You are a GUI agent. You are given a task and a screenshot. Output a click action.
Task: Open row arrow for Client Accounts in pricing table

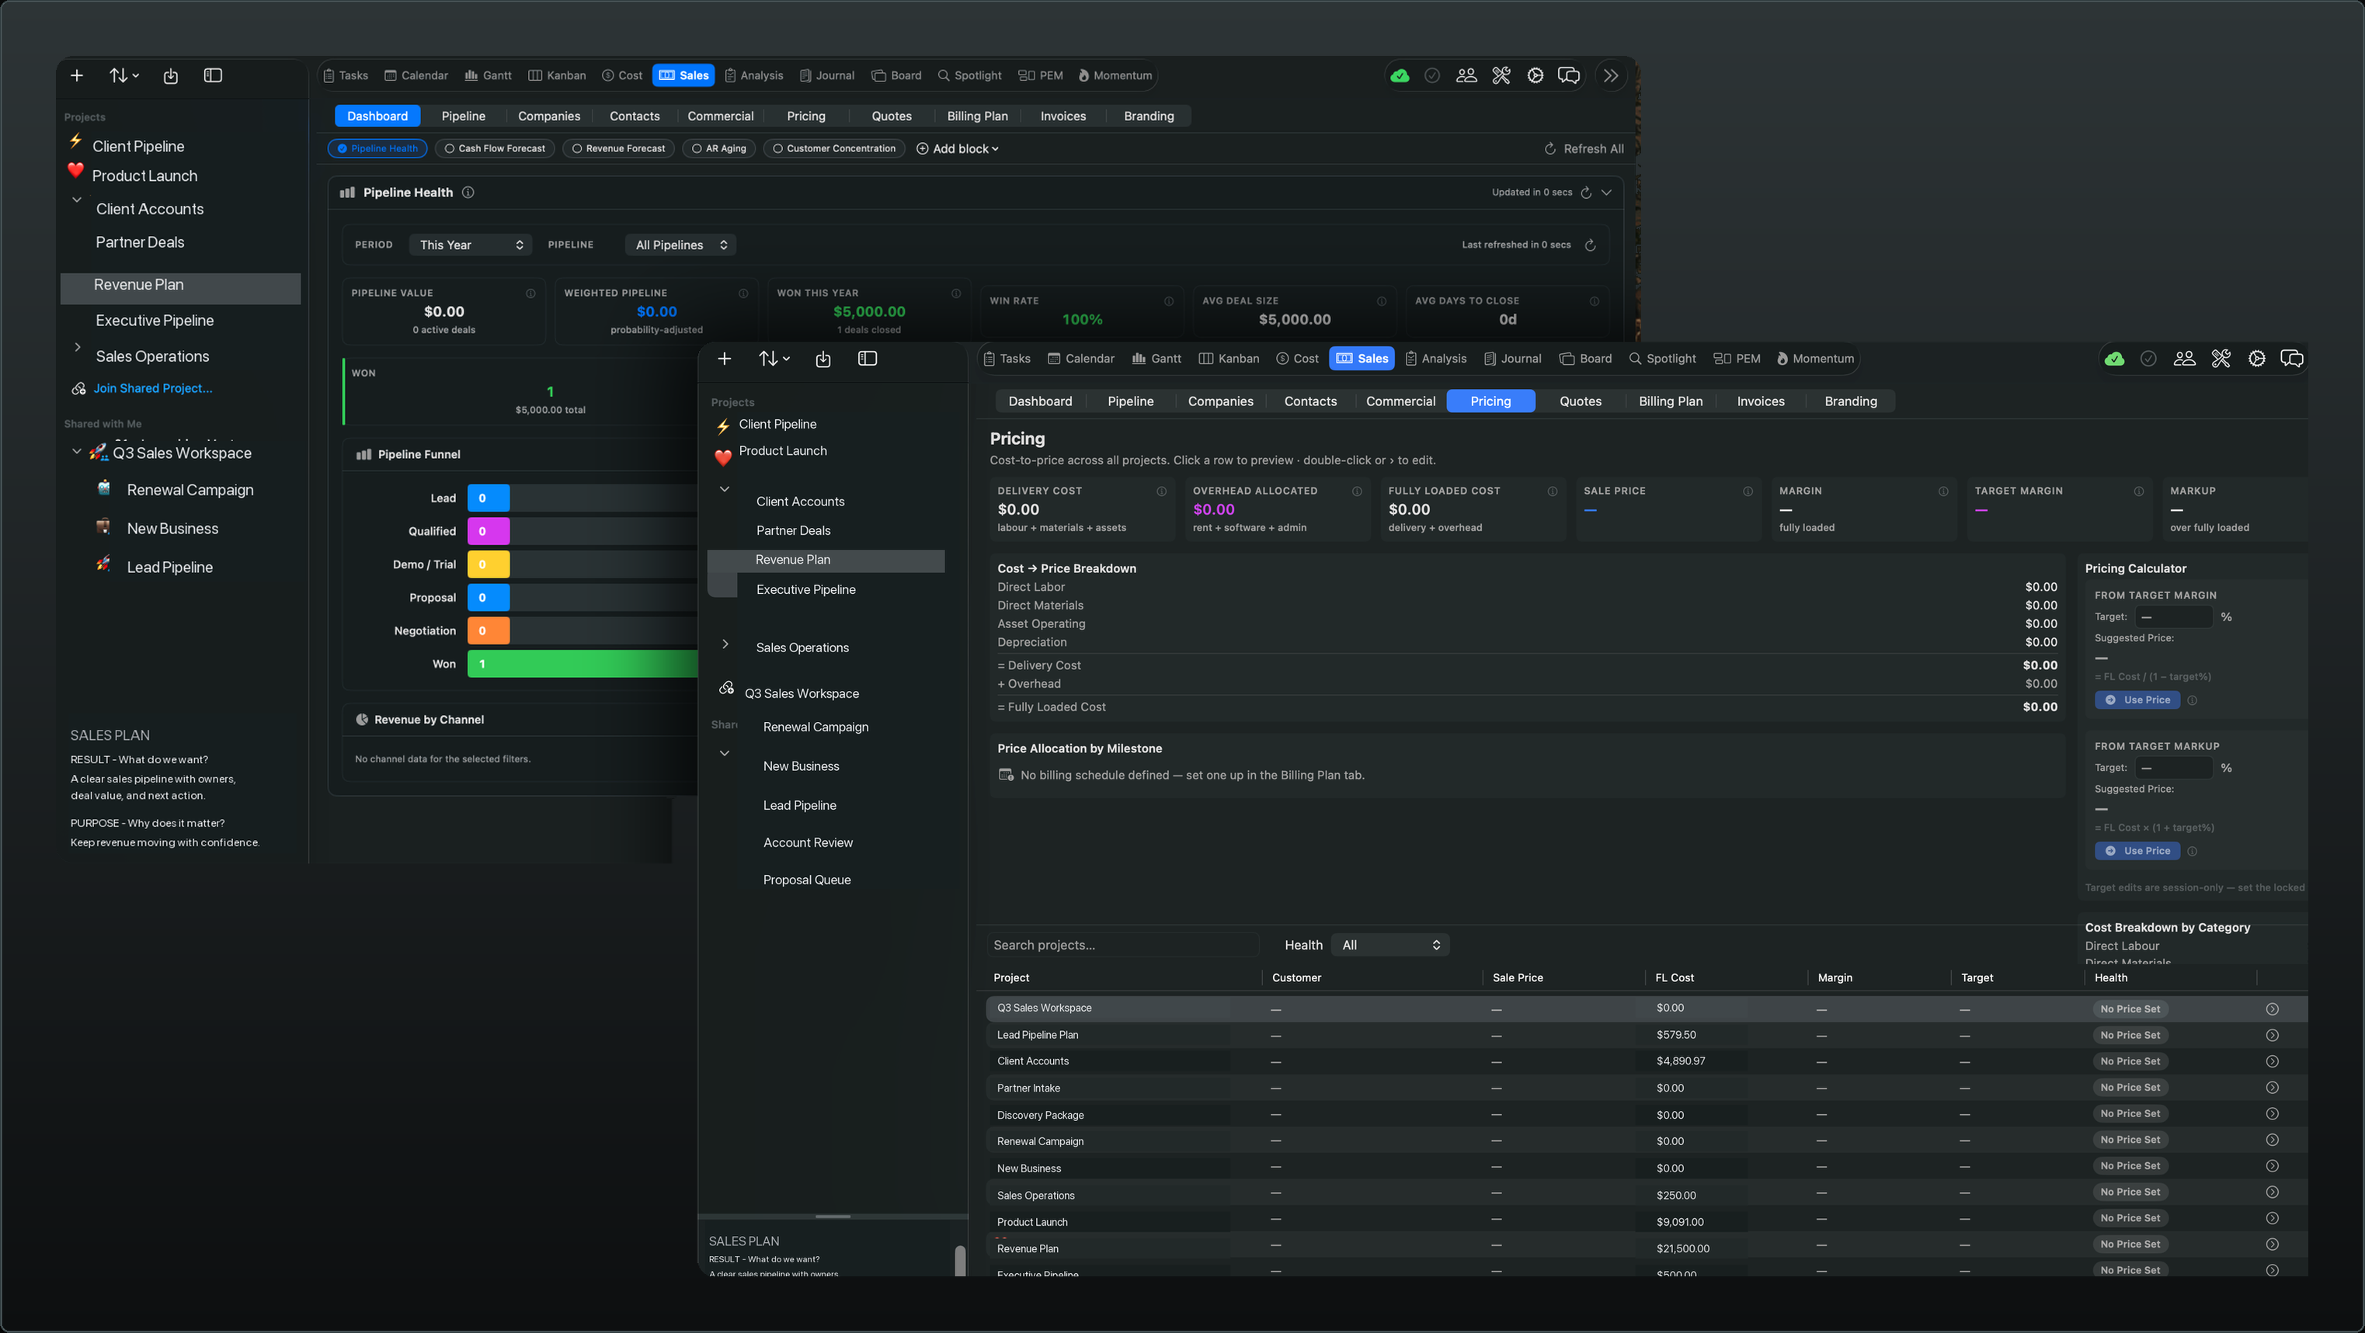tap(2273, 1061)
